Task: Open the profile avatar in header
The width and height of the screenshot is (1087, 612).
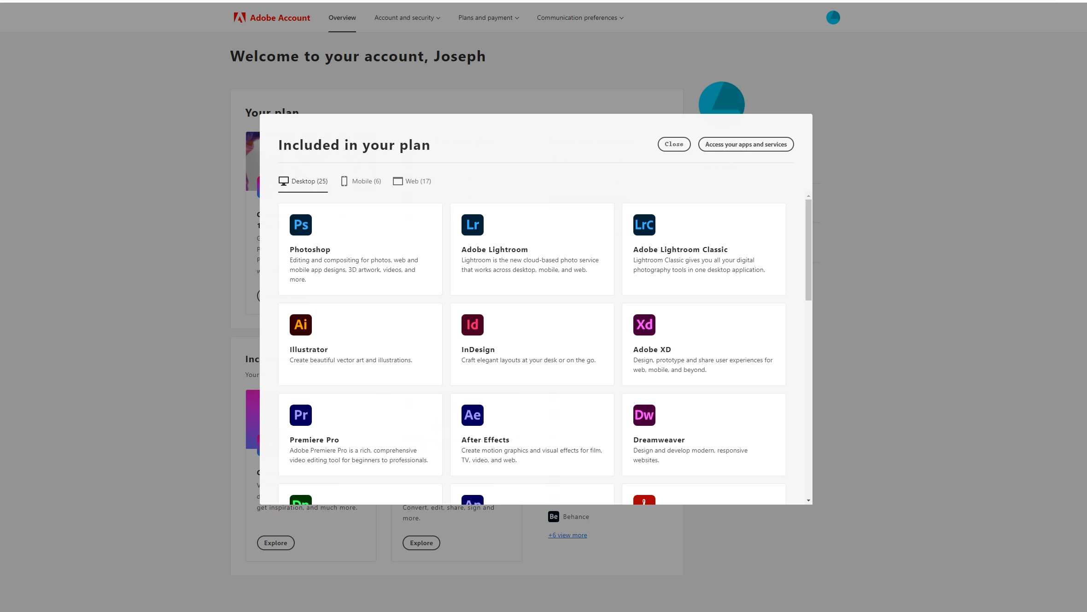Action: point(833,18)
